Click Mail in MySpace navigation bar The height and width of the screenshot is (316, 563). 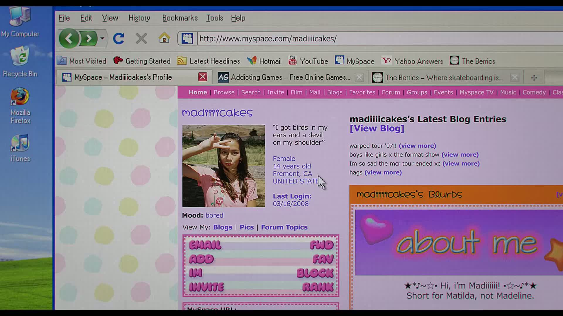pyautogui.click(x=315, y=92)
